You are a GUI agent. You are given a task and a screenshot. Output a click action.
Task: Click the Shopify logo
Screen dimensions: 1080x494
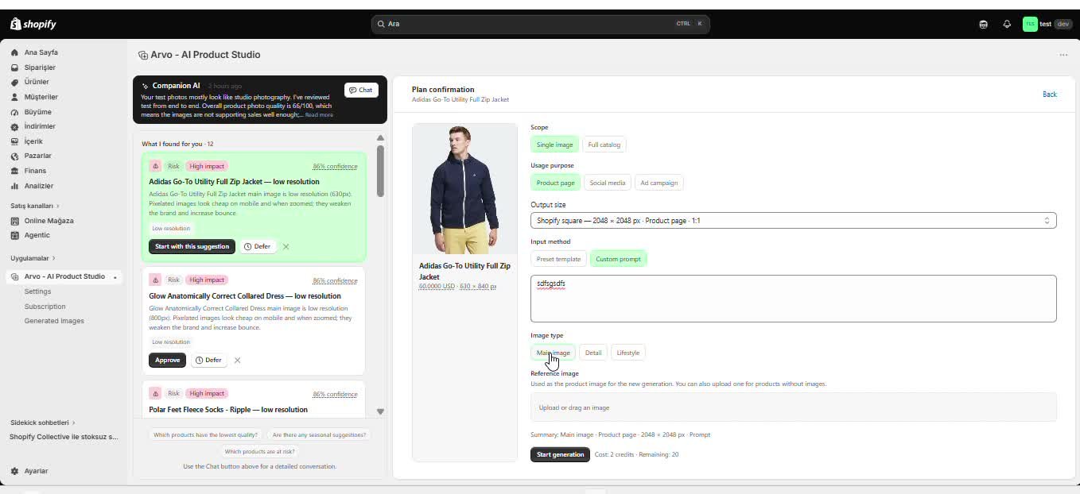point(33,24)
